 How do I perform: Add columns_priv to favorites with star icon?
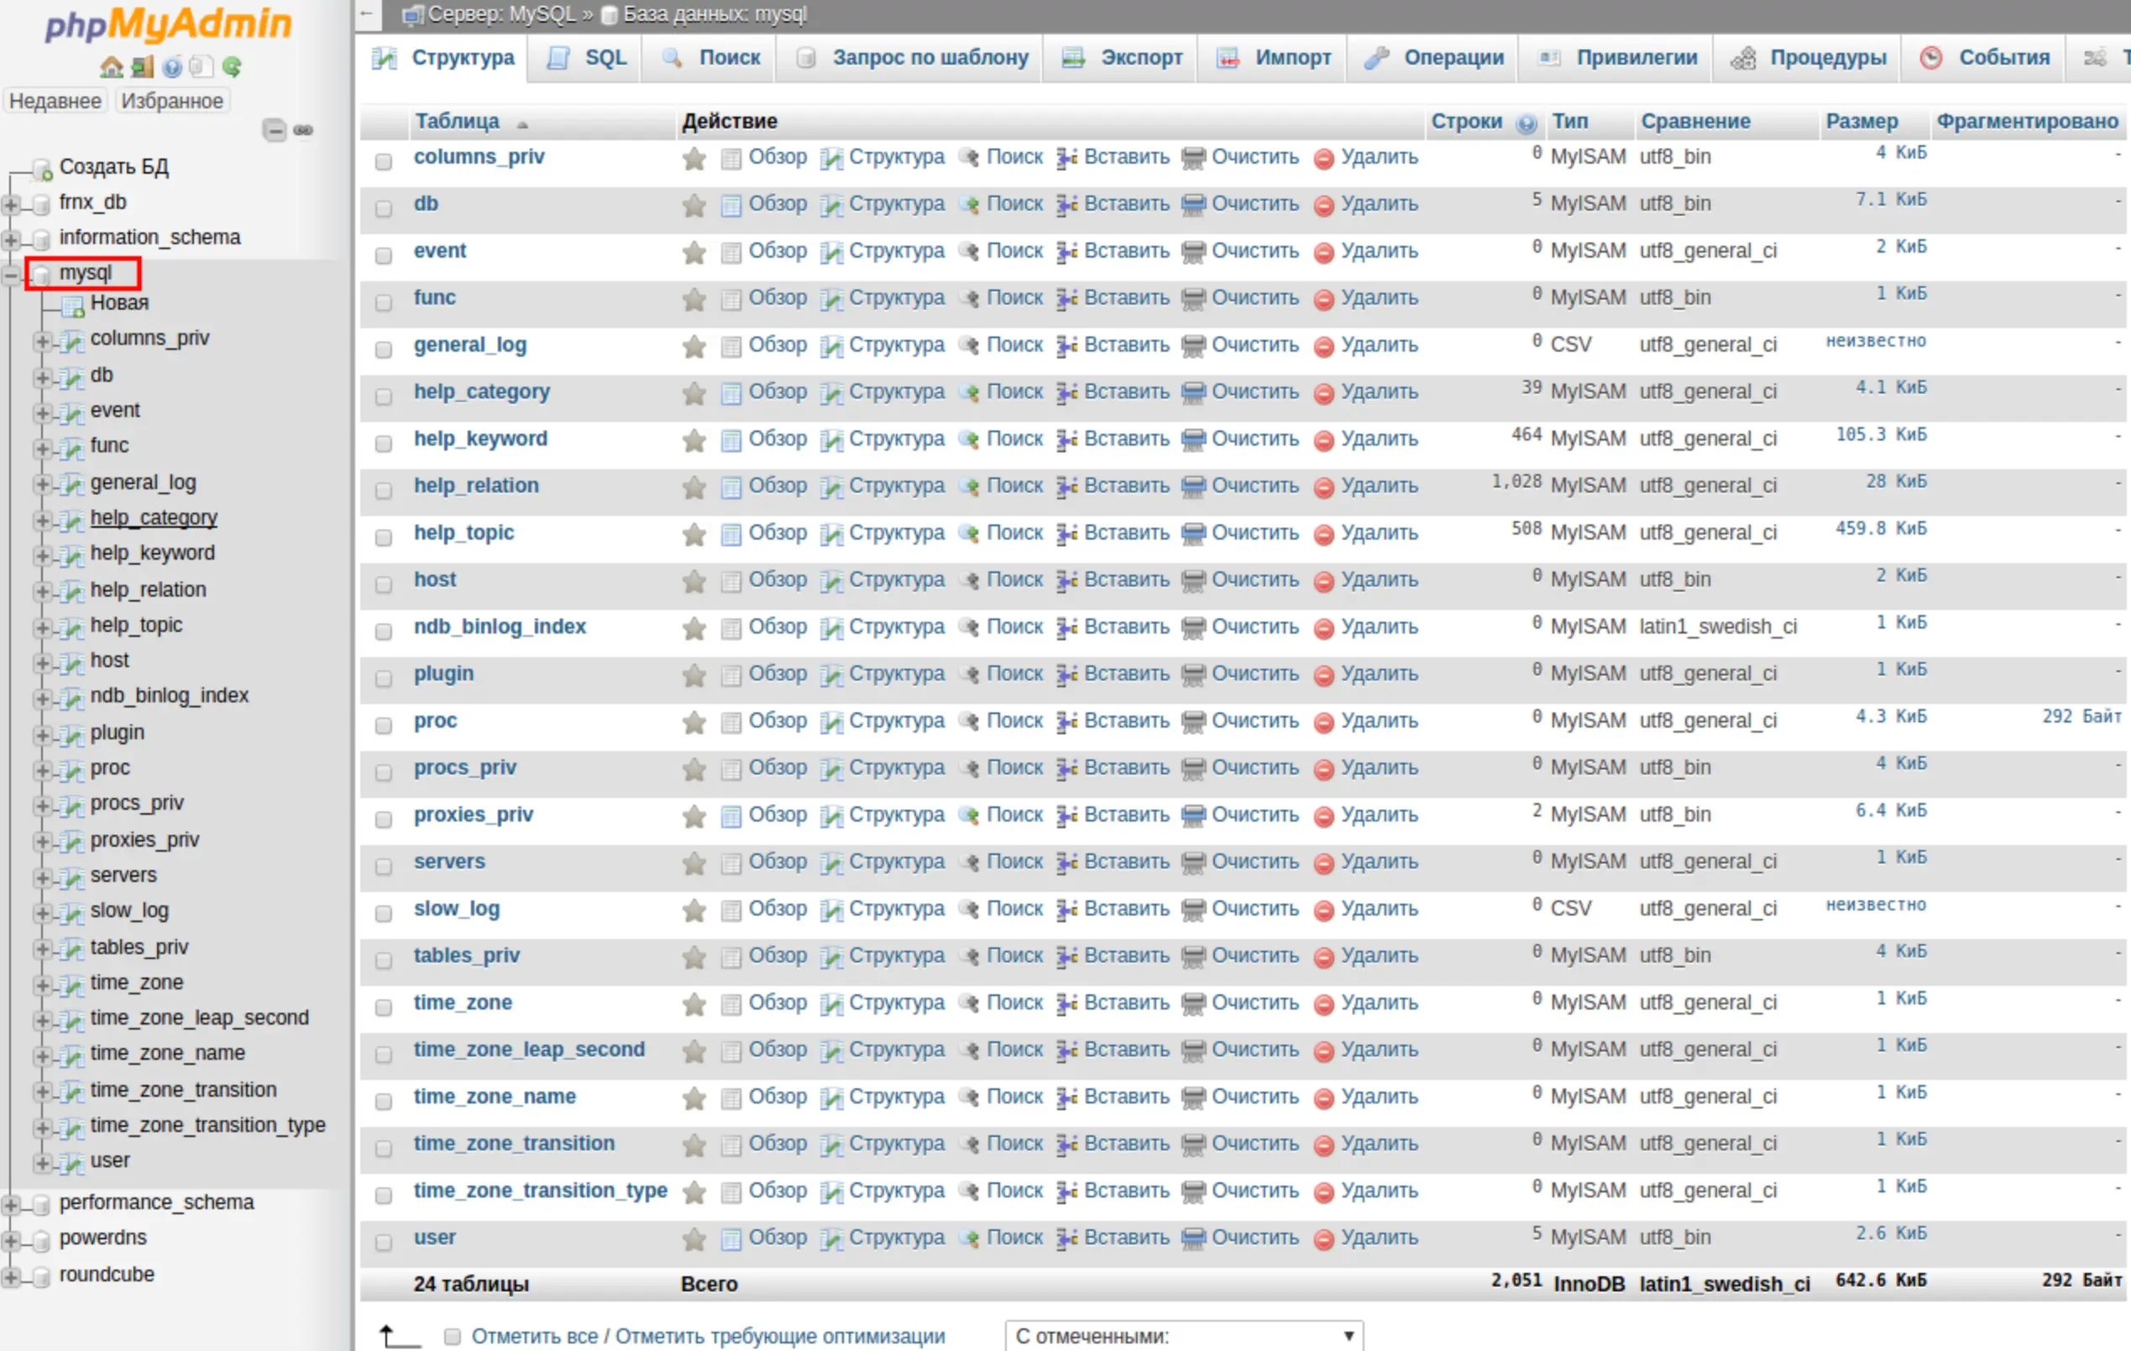pyautogui.click(x=694, y=159)
